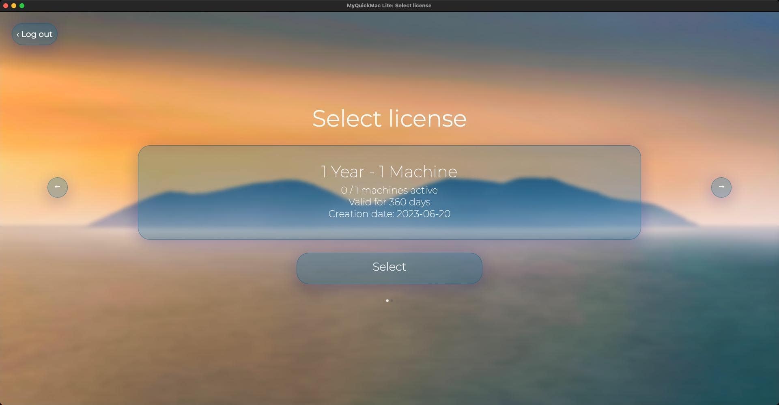The width and height of the screenshot is (779, 405).
Task: Maximize the window with the green button
Action: coord(22,6)
